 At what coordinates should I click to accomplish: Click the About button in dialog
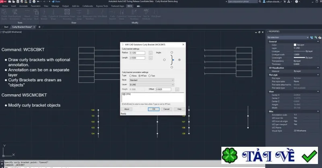(x=127, y=109)
